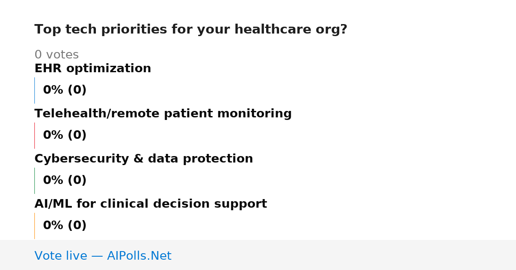Click the blue EHR optimization result bar
The width and height of the screenshot is (516, 270).
[x=34, y=90]
